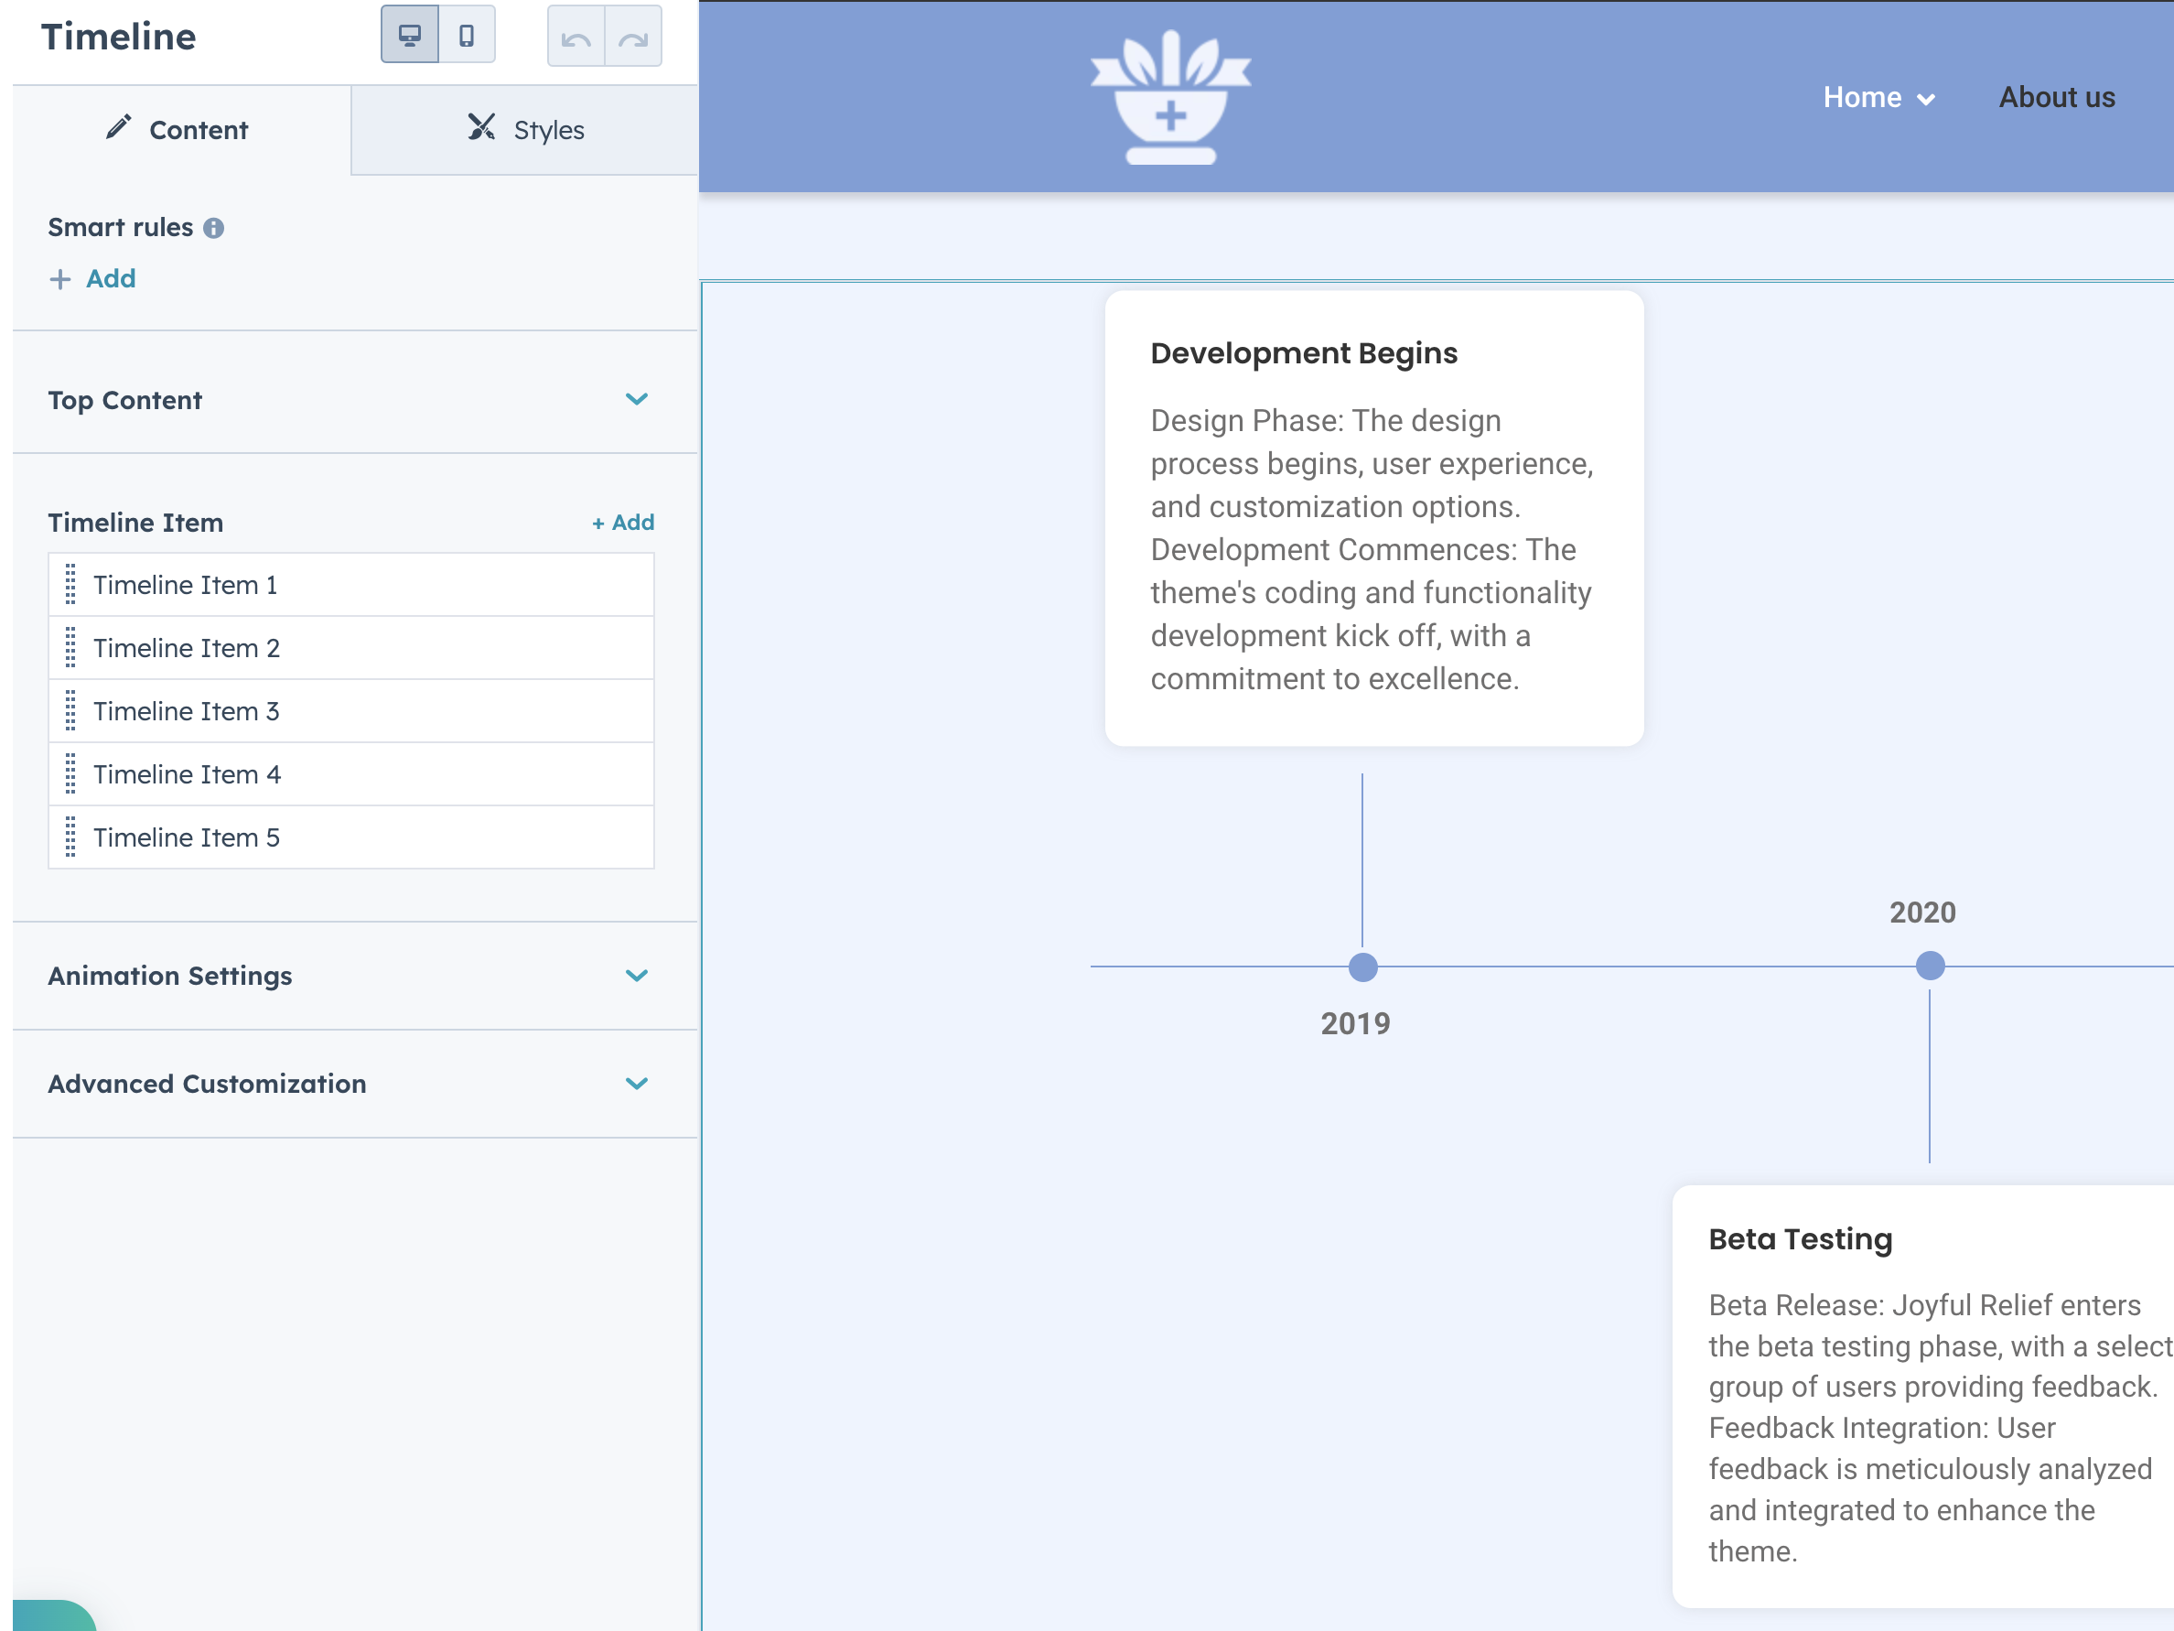Image resolution: width=2174 pixels, height=1631 pixels.
Task: Expand the Top Content section
Action: click(636, 399)
